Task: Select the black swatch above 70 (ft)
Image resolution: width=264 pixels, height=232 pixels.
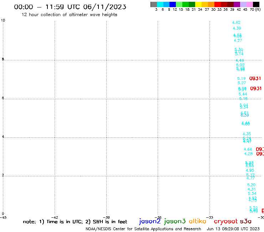Action: pos(256,4)
